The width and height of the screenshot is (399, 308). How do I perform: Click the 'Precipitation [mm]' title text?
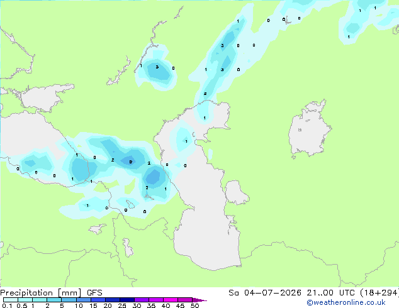click(40, 293)
